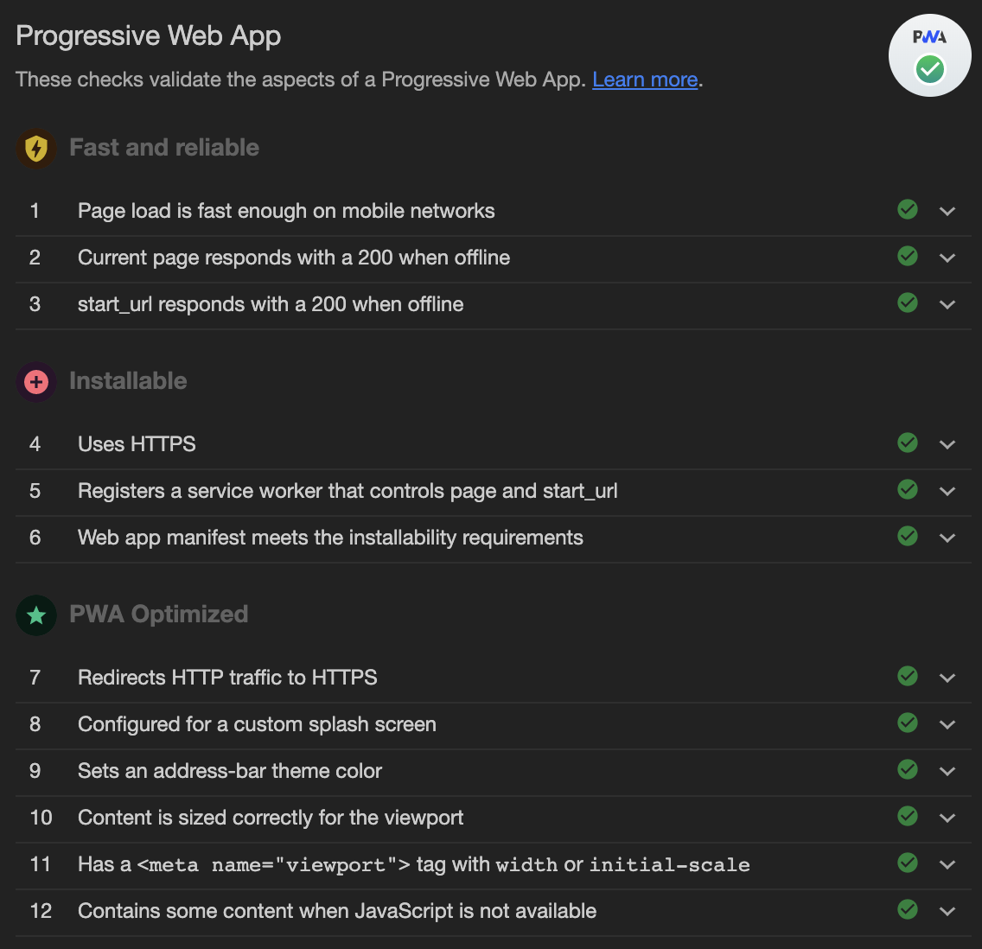Click the checkmark beside the service worker audit
The width and height of the screenshot is (982, 949).
(x=908, y=490)
